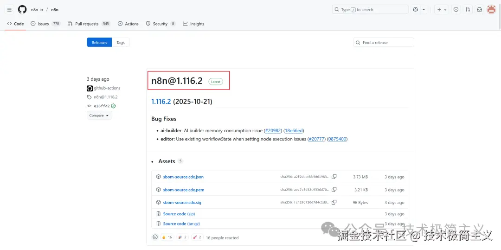Open your pull requests icon in header
The image size is (501, 250).
[x=468, y=10]
